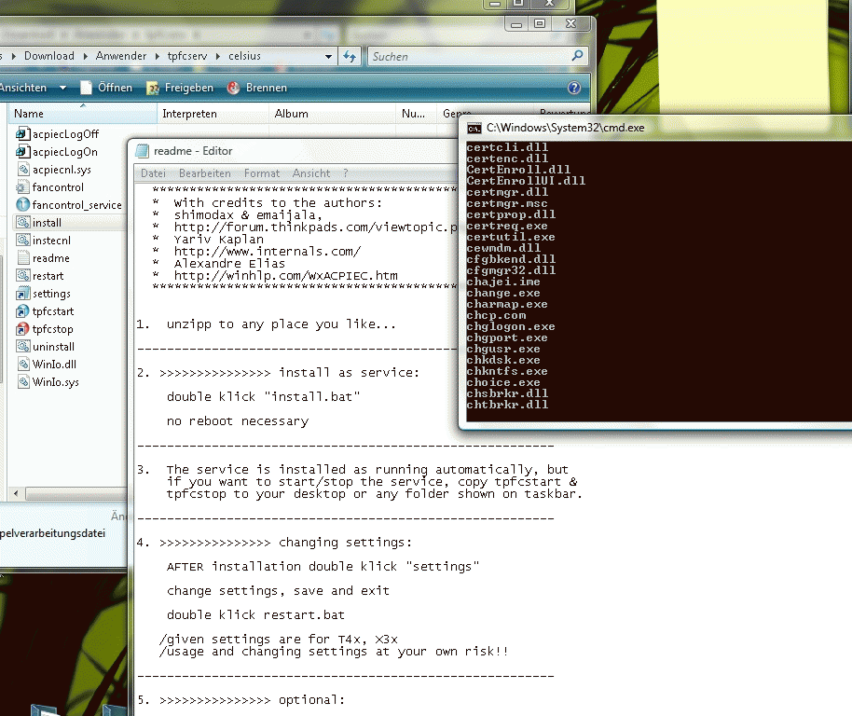The height and width of the screenshot is (716, 852).
Task: Expand the breadcrumb arrow after Download
Action: pos(86,56)
